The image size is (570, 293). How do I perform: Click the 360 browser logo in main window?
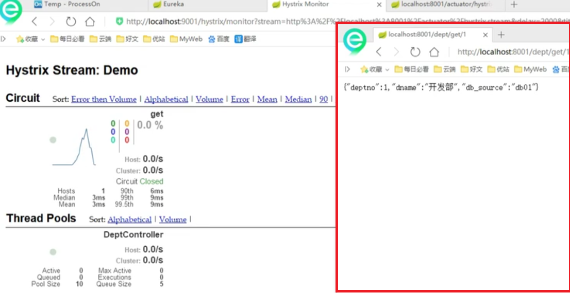point(10,12)
